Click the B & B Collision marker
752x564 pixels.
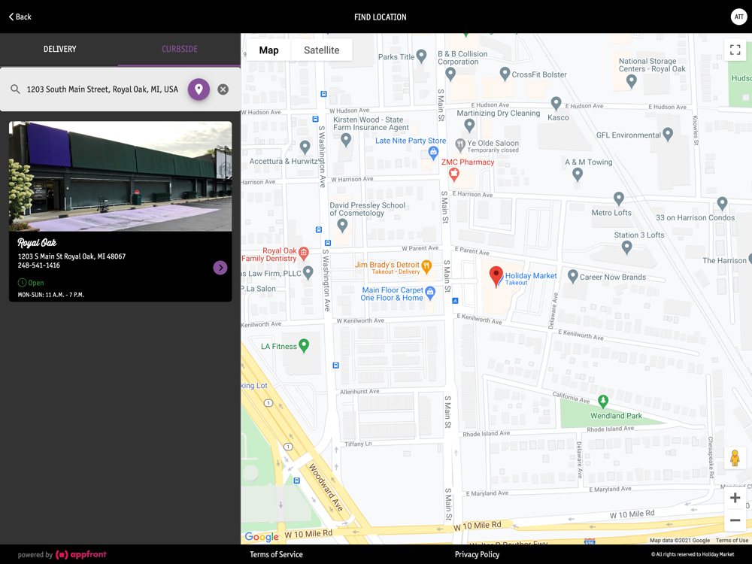click(x=450, y=74)
